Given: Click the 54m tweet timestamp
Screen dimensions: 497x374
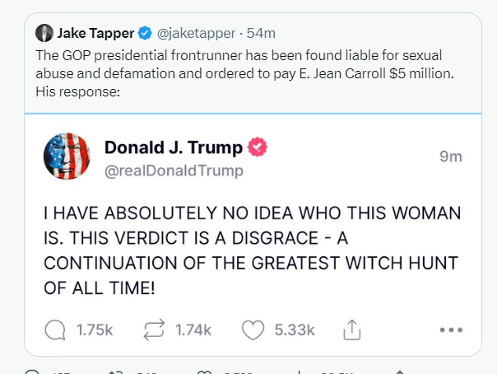Looking at the screenshot, I should pyautogui.click(x=261, y=33).
